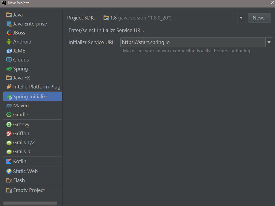Viewport: 275px width, 206px height.
Task: Click the IntelliJ Platform Plugin plug icon
Action: [9, 87]
